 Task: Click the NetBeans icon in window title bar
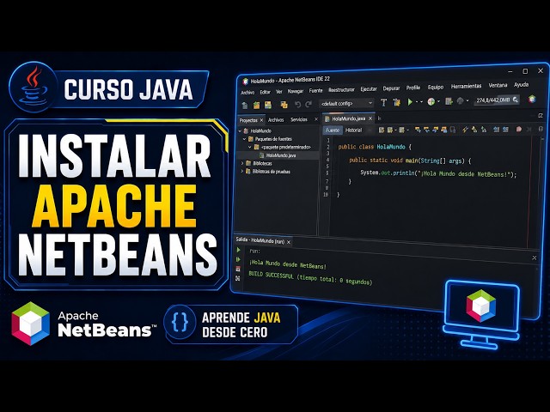tap(245, 82)
